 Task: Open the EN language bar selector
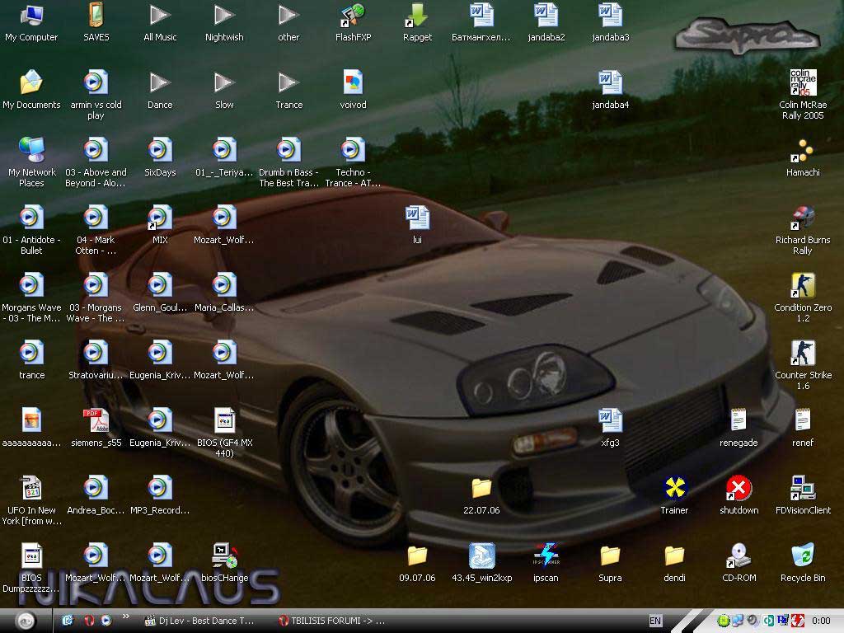[x=655, y=621]
